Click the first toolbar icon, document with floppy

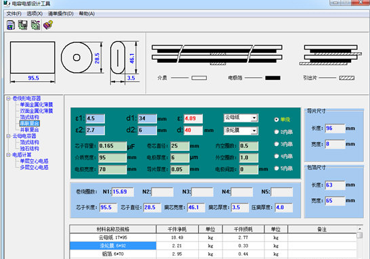tap(11, 25)
